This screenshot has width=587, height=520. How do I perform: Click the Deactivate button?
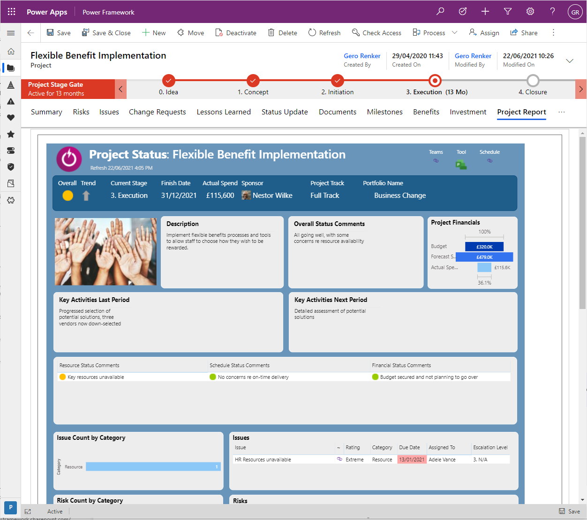click(236, 33)
